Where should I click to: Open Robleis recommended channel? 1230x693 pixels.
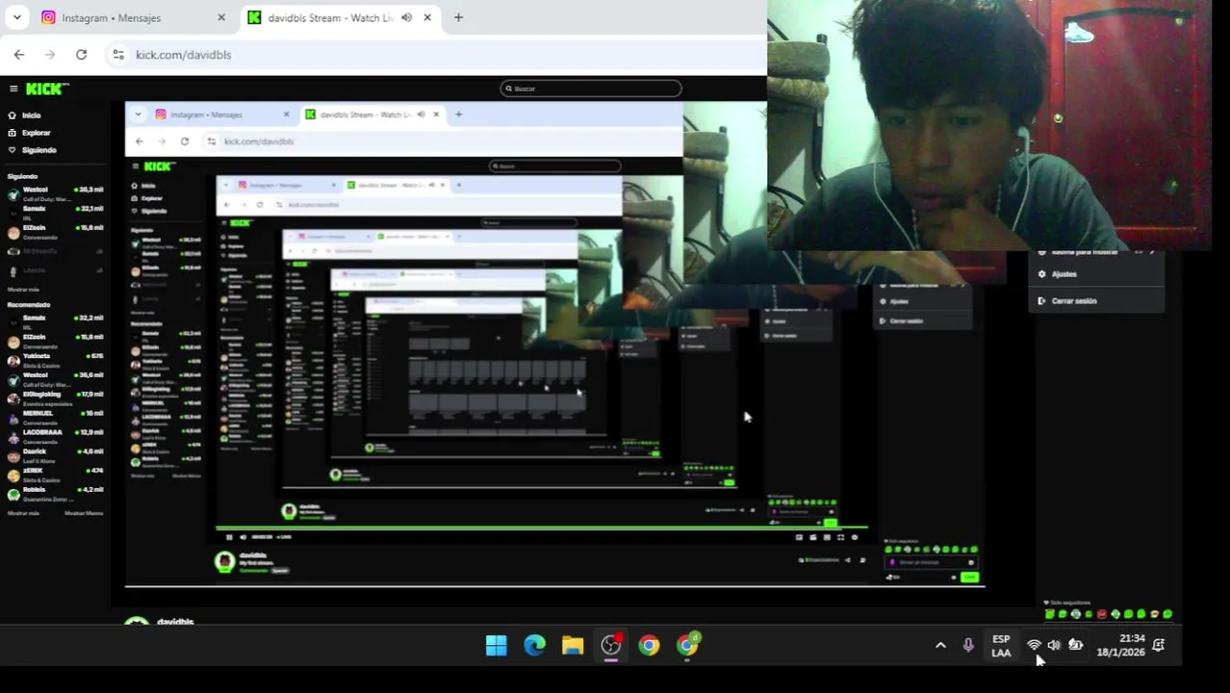(x=56, y=494)
